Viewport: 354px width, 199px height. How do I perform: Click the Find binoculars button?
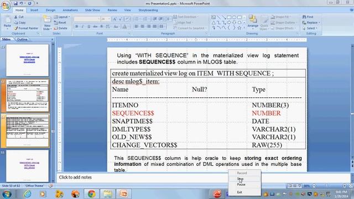coord(308,17)
